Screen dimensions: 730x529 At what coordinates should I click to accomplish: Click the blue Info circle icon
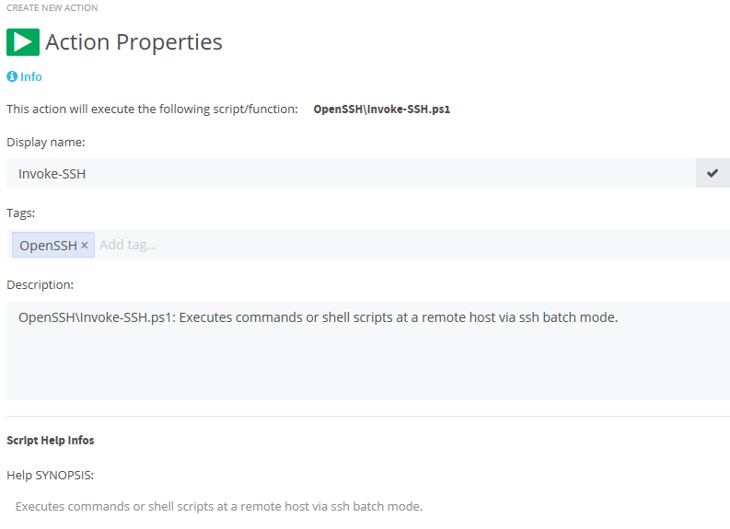pos(12,76)
